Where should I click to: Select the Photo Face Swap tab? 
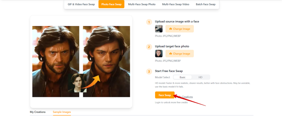coord(111,4)
